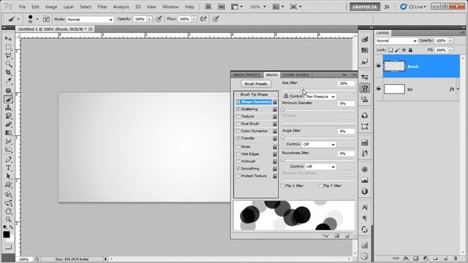Select the Brush tool in toolbox
This screenshot has width=468, height=263.
[x=8, y=99]
